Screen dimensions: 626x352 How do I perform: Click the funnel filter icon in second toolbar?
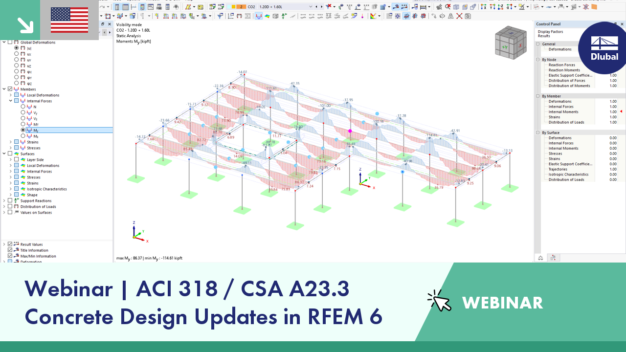(220, 16)
